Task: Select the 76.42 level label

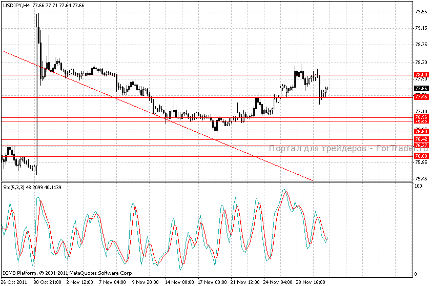Action: [421, 139]
